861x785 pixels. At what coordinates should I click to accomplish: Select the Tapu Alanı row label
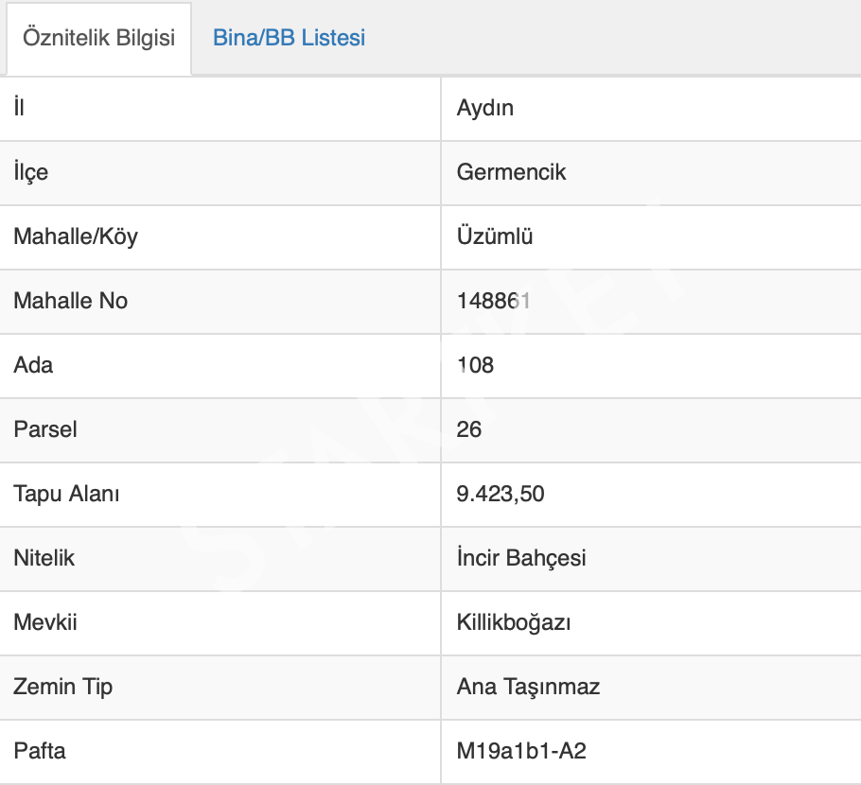[66, 494]
